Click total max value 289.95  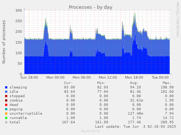[x=167, y=122]
